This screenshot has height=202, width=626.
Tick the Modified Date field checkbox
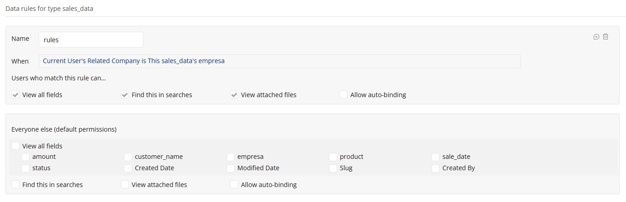coord(231,168)
